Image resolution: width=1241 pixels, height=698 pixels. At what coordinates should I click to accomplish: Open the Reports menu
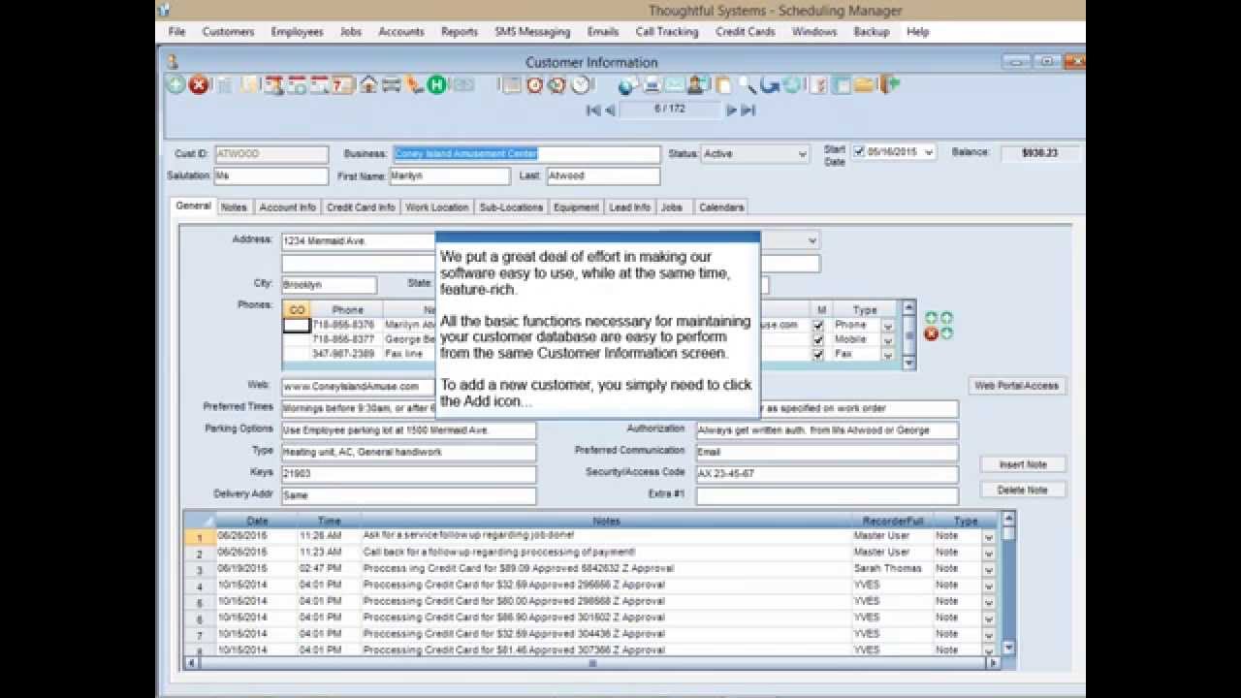tap(460, 31)
